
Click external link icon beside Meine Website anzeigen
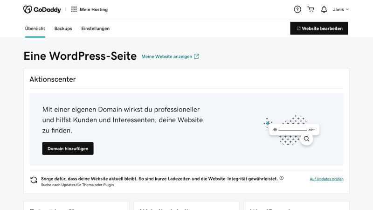click(x=197, y=56)
